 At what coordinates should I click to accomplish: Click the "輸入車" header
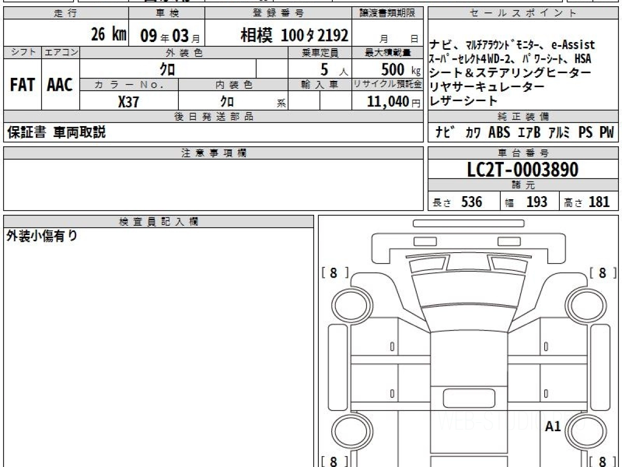coord(320,85)
